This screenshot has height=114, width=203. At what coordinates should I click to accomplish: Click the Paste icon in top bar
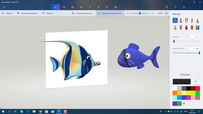167,7
